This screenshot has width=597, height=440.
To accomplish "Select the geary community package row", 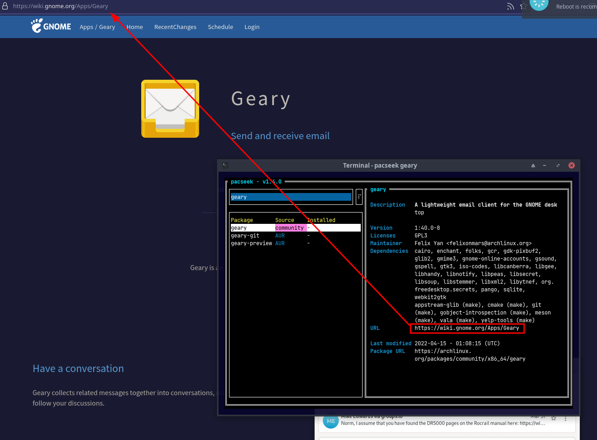I will 296,228.
